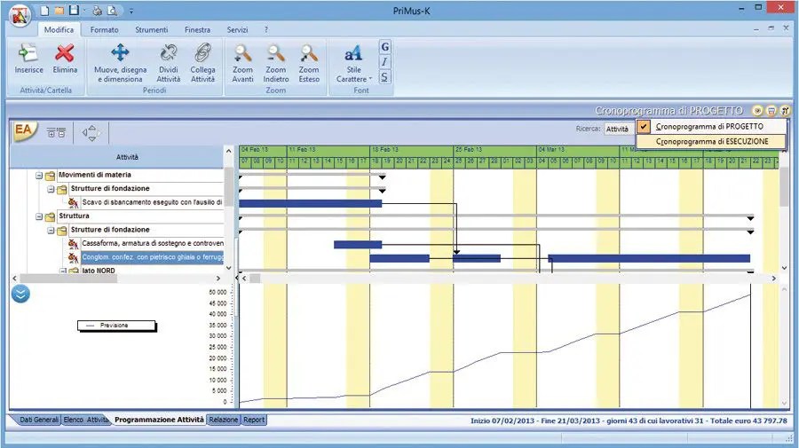Open print preview icon in title bar
This screenshot has height=448, width=799.
click(x=112, y=10)
